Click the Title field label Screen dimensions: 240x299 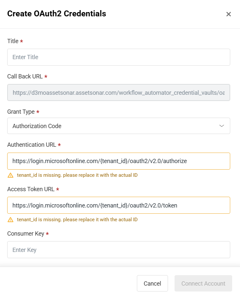[x=13, y=41]
